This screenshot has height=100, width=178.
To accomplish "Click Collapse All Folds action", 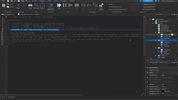I will [149, 9].
